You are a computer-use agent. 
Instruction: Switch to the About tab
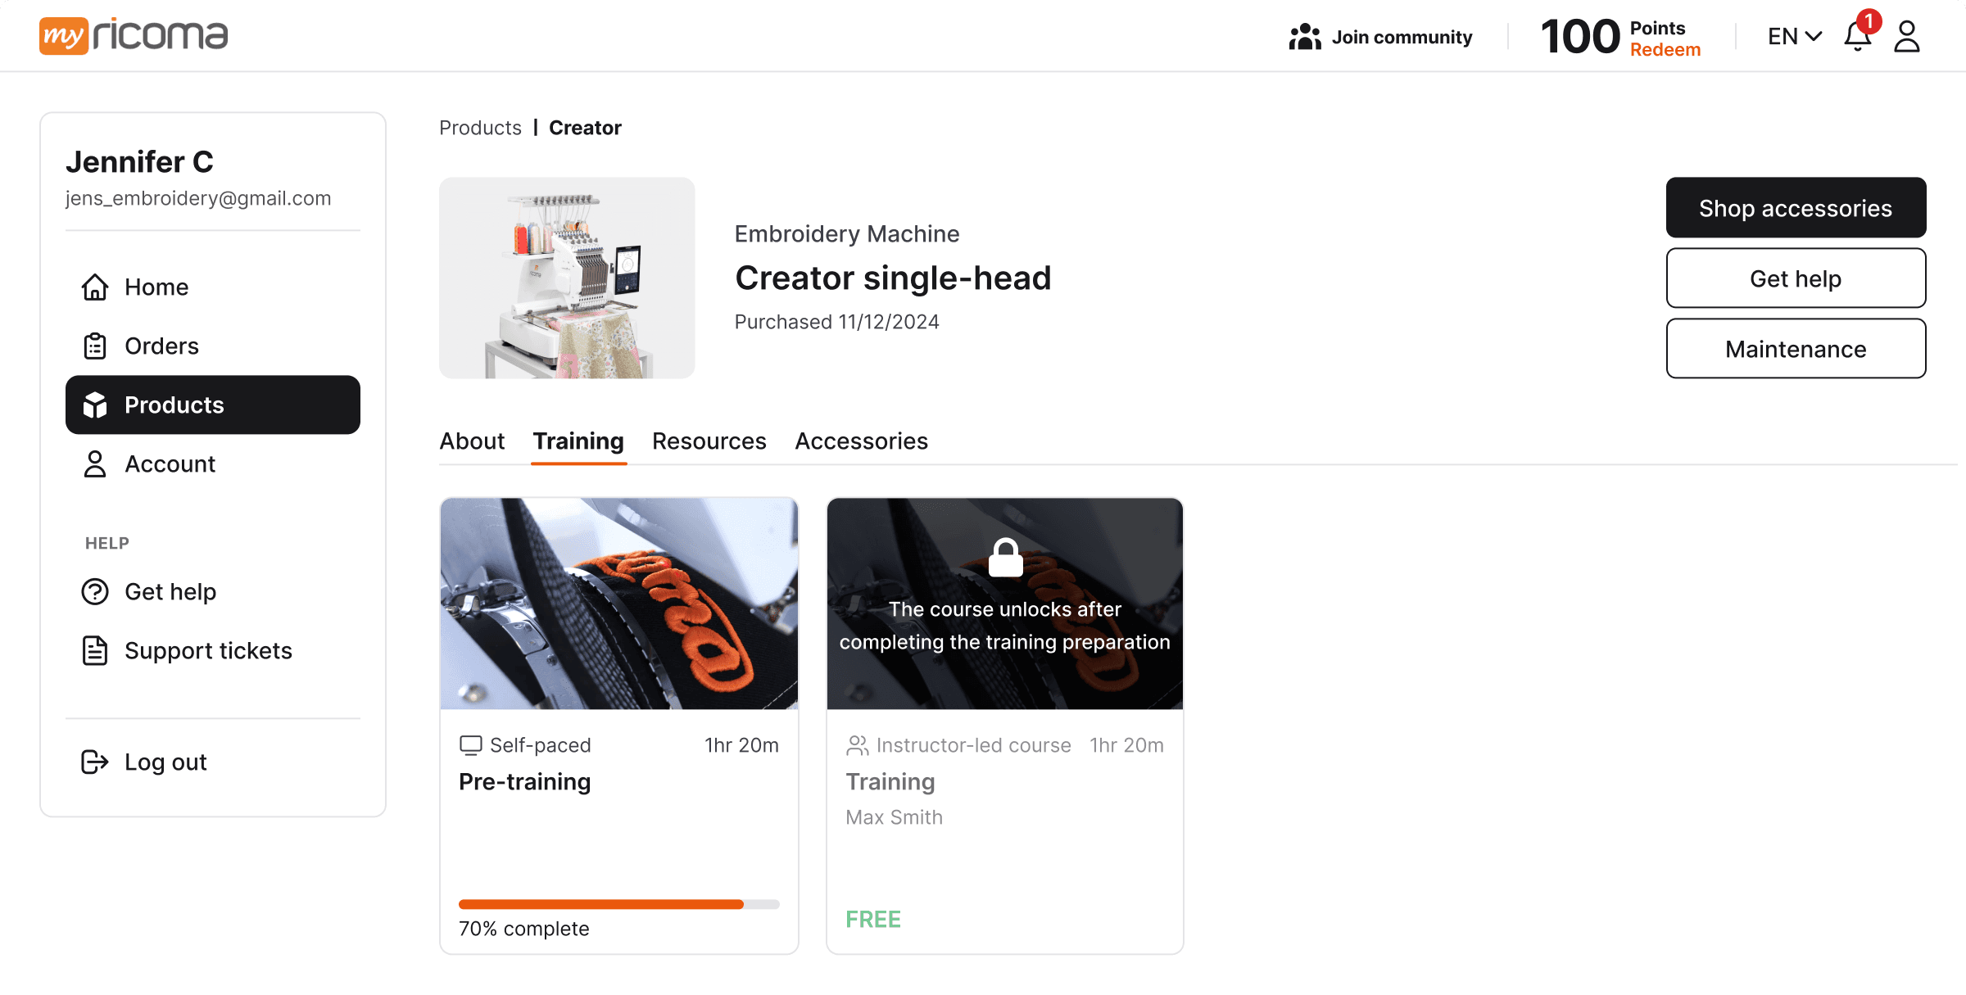pyautogui.click(x=472, y=441)
